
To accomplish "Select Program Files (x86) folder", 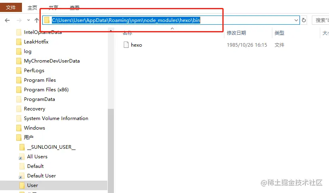I will coord(46,90).
